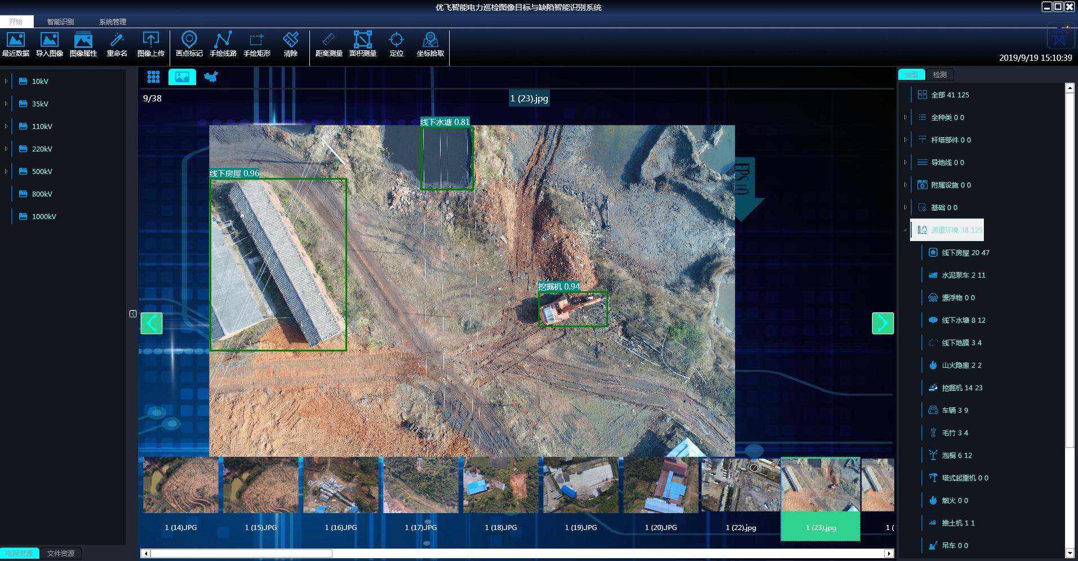Viewport: 1078px width, 561px height.
Task: Select the 坐标拾取 coordinate pick tool
Action: coord(431,44)
